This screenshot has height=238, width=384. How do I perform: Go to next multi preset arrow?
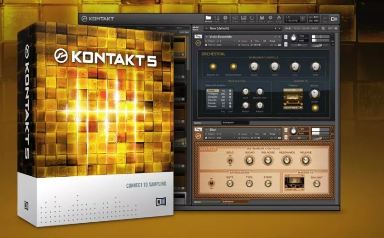pos(280,28)
